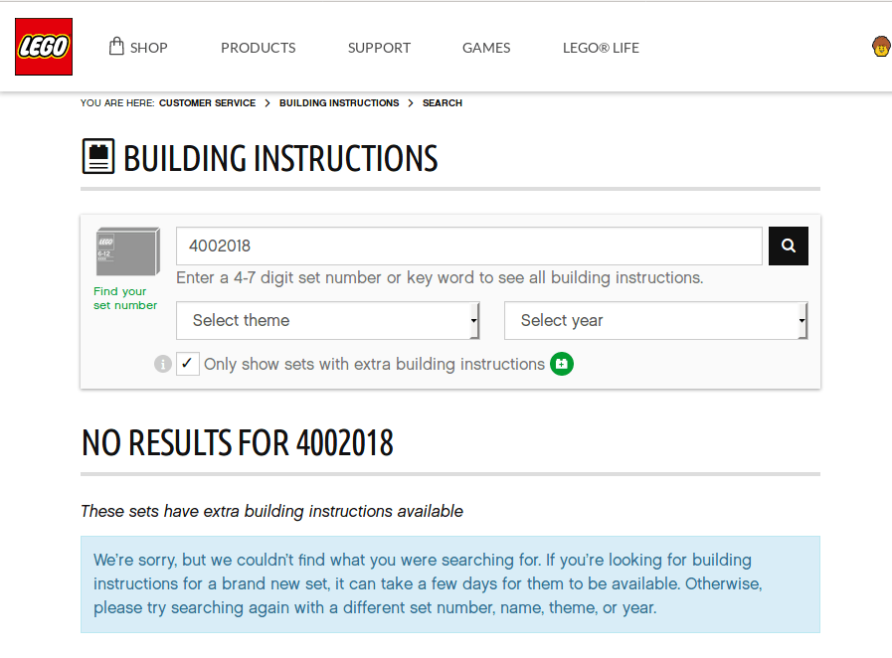The image size is (892, 658).
Task: Click Find your set number link
Action: (125, 298)
